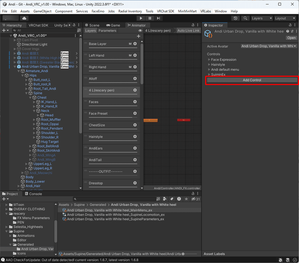299x263 pixels.
Task: Click the Game tab
Action: coord(113,25)
